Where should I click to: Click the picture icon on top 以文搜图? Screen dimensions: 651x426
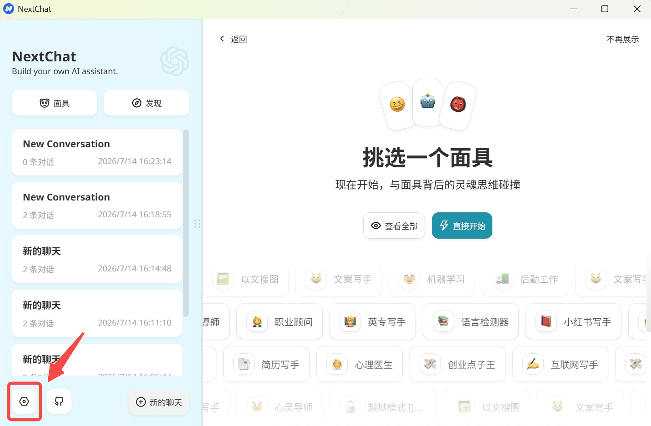223,279
